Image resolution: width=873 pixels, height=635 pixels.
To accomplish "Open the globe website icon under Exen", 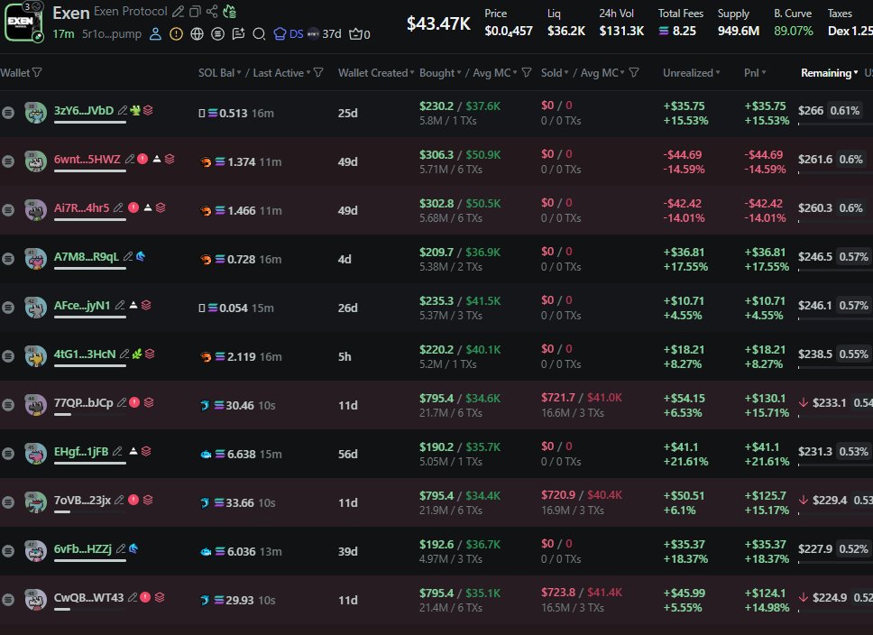I will pos(198,34).
